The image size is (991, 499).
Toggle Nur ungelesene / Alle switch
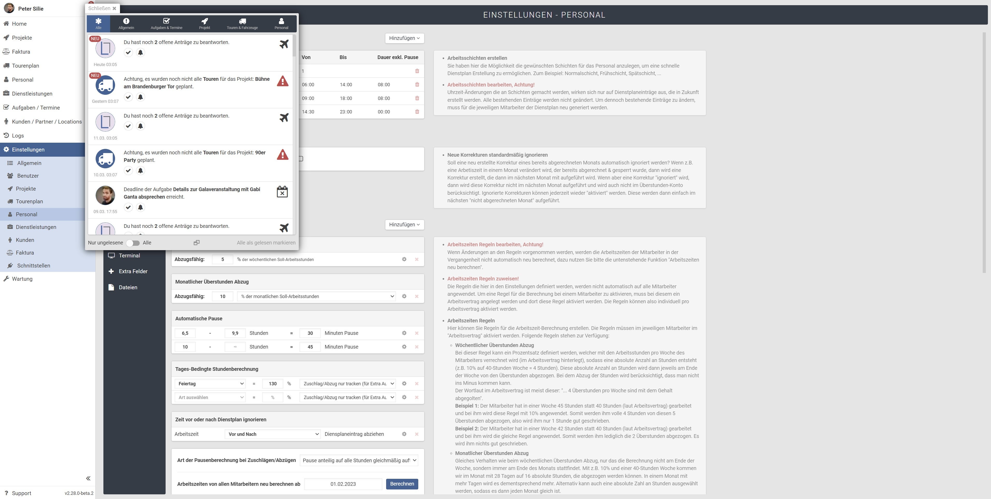[x=133, y=243]
